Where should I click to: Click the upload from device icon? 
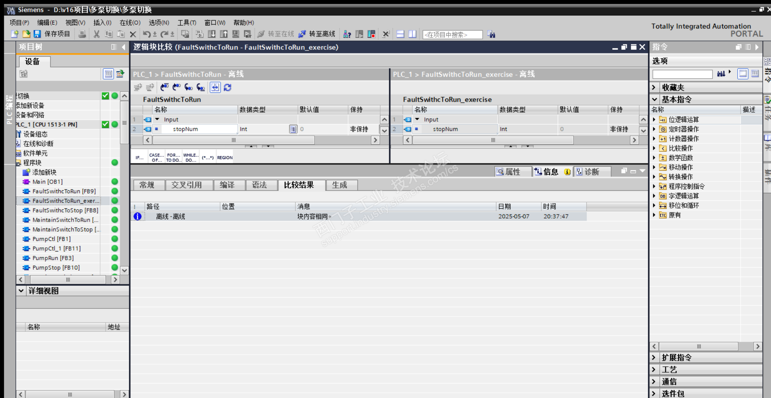pyautogui.click(x=224, y=34)
